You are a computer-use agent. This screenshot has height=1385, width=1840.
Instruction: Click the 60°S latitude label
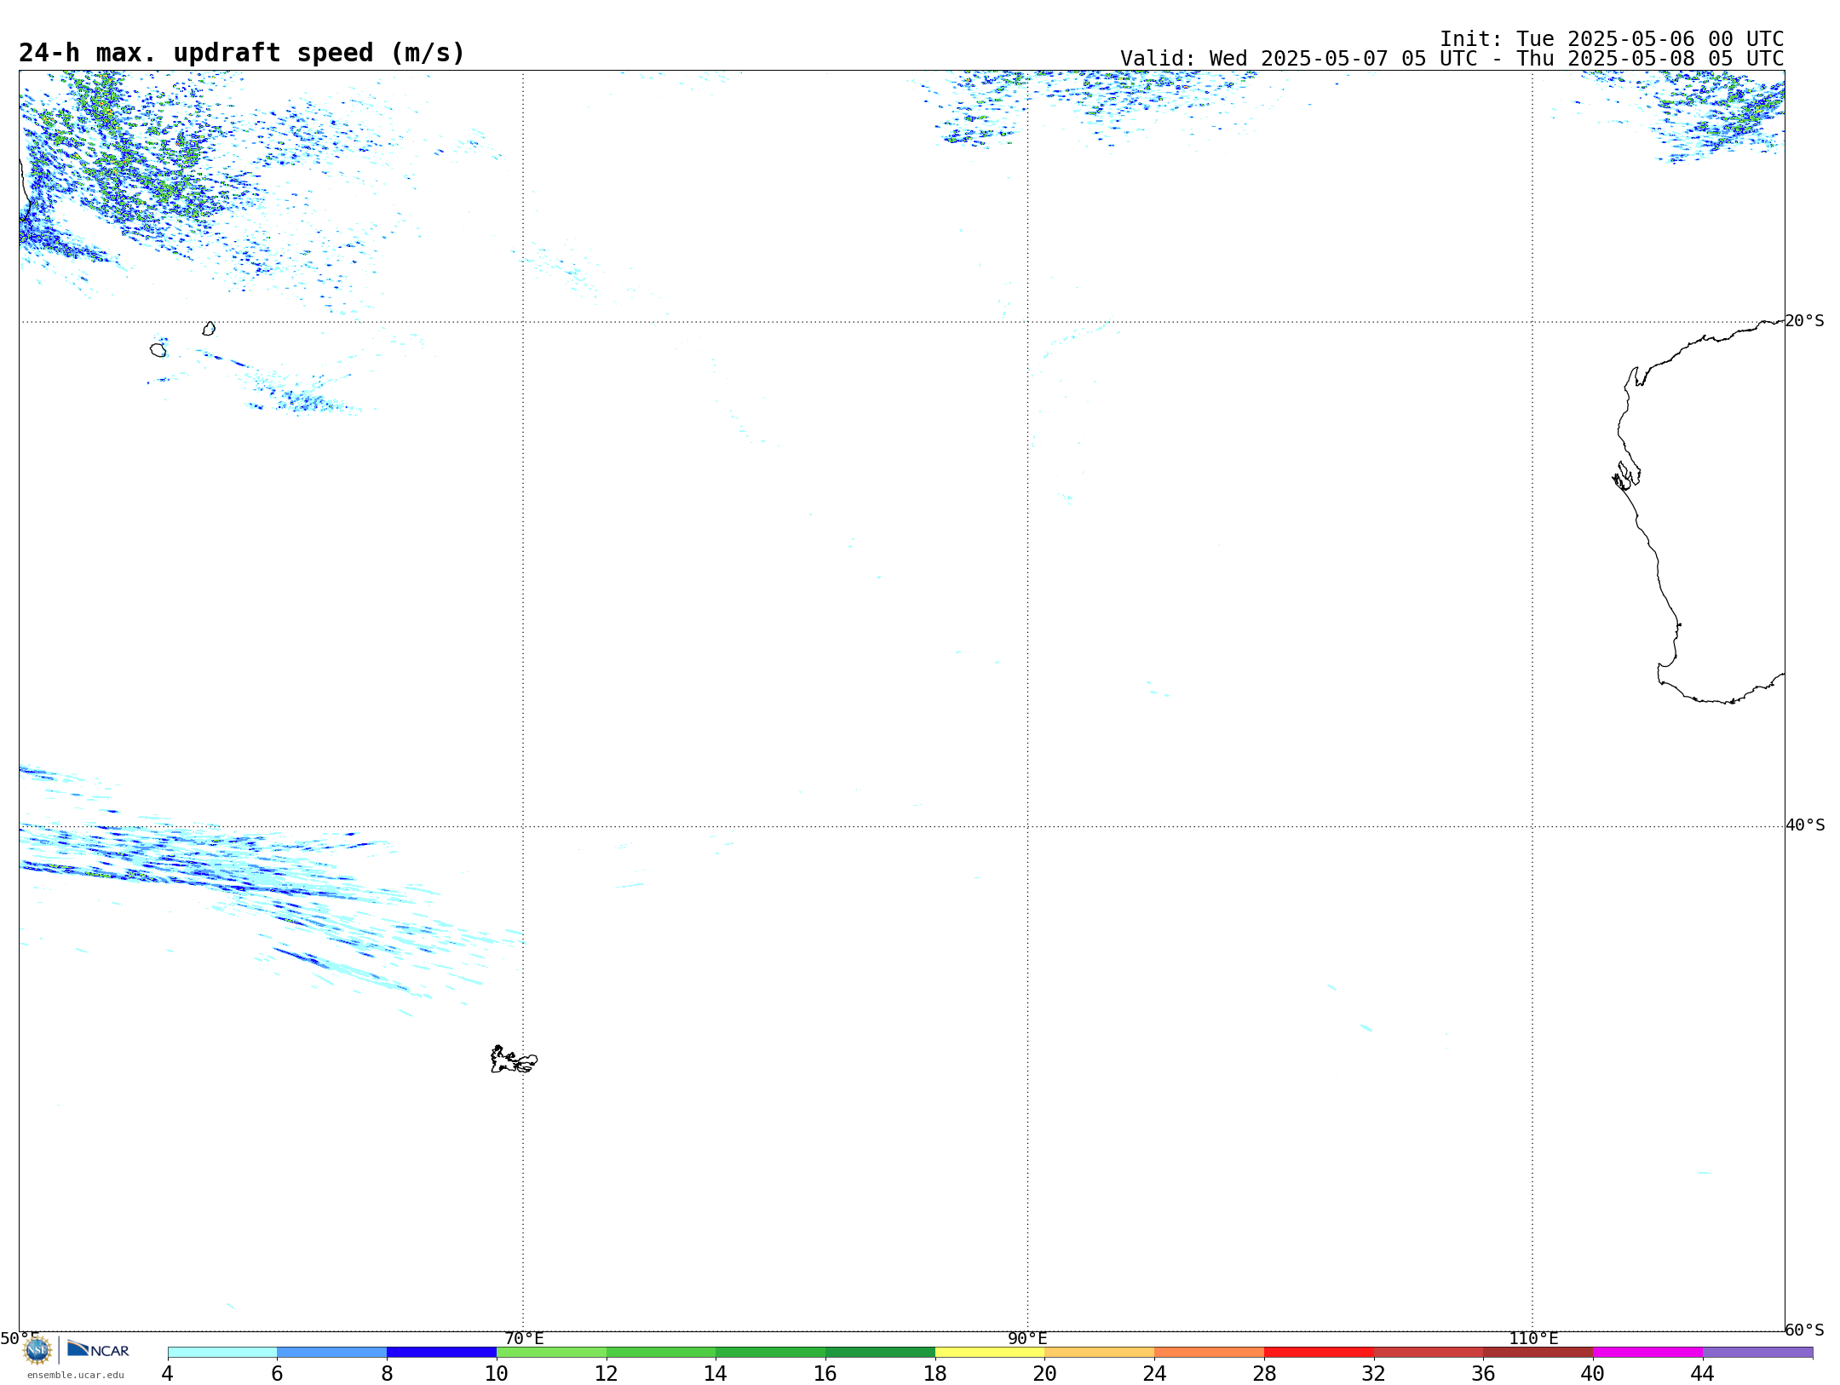click(1805, 1330)
